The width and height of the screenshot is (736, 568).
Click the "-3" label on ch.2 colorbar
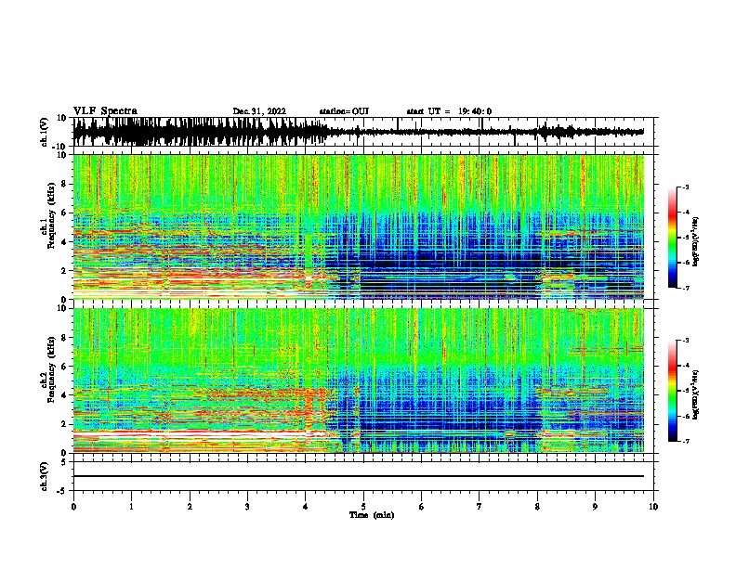tap(685, 341)
